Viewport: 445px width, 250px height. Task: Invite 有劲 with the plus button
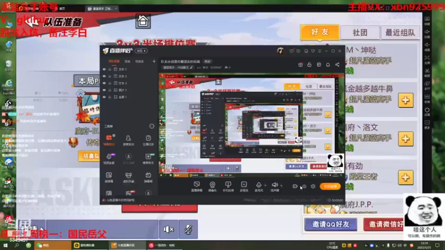[406, 177]
